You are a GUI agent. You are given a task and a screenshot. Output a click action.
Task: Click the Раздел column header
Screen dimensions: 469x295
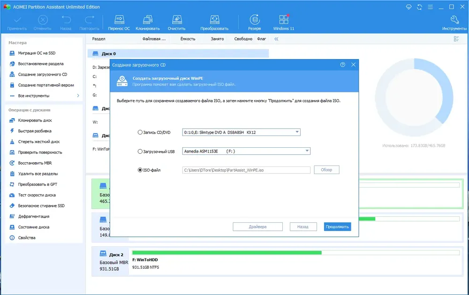point(98,39)
